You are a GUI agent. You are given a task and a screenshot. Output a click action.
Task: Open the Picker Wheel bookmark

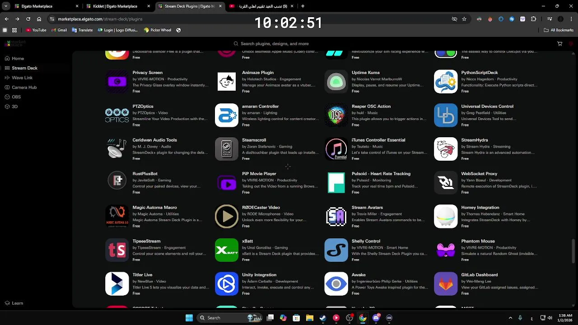tap(157, 30)
